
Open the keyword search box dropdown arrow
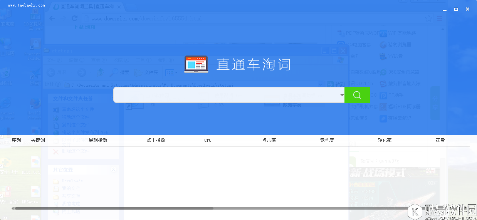tap(342, 95)
